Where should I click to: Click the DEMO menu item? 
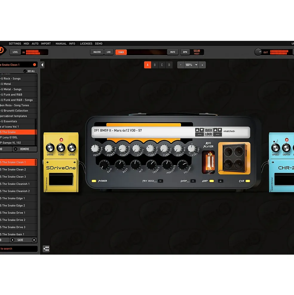click(99, 44)
